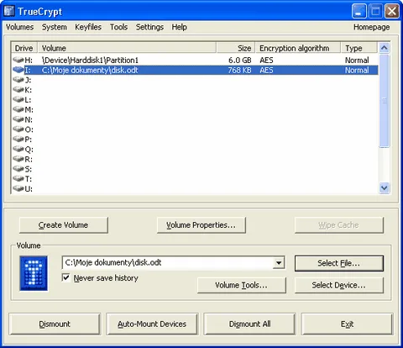This screenshot has height=348, width=403.
Task: Open the Tools menu
Action: click(x=118, y=27)
